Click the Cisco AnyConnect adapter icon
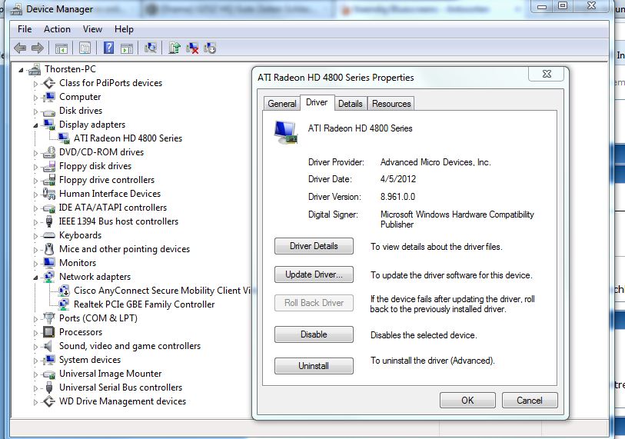Viewport: 625px width, 439px height. pos(64,291)
